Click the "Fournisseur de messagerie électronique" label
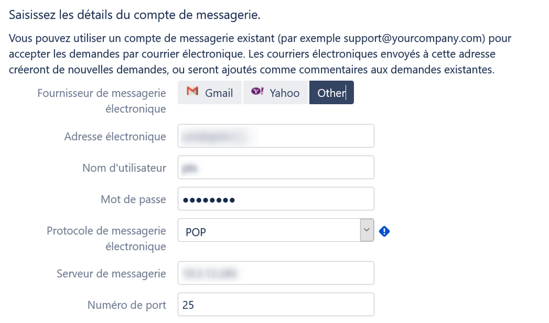Screen dimensions: 549x323 [102, 101]
